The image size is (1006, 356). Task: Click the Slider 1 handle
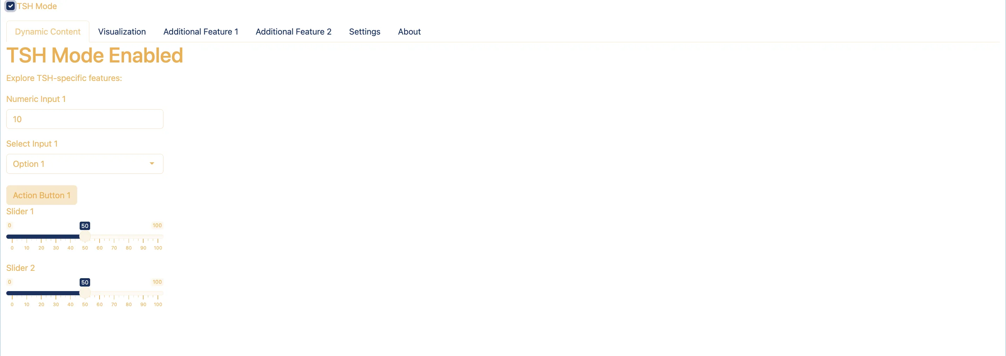85,237
